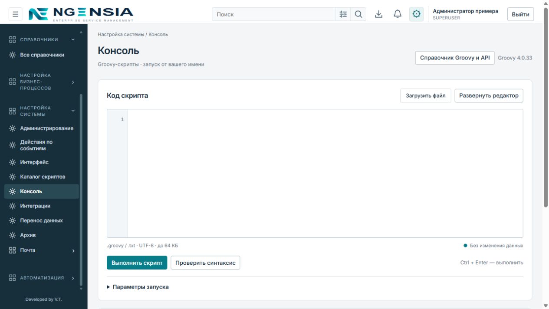
Task: Expand the Почта submenu
Action: 42,250
